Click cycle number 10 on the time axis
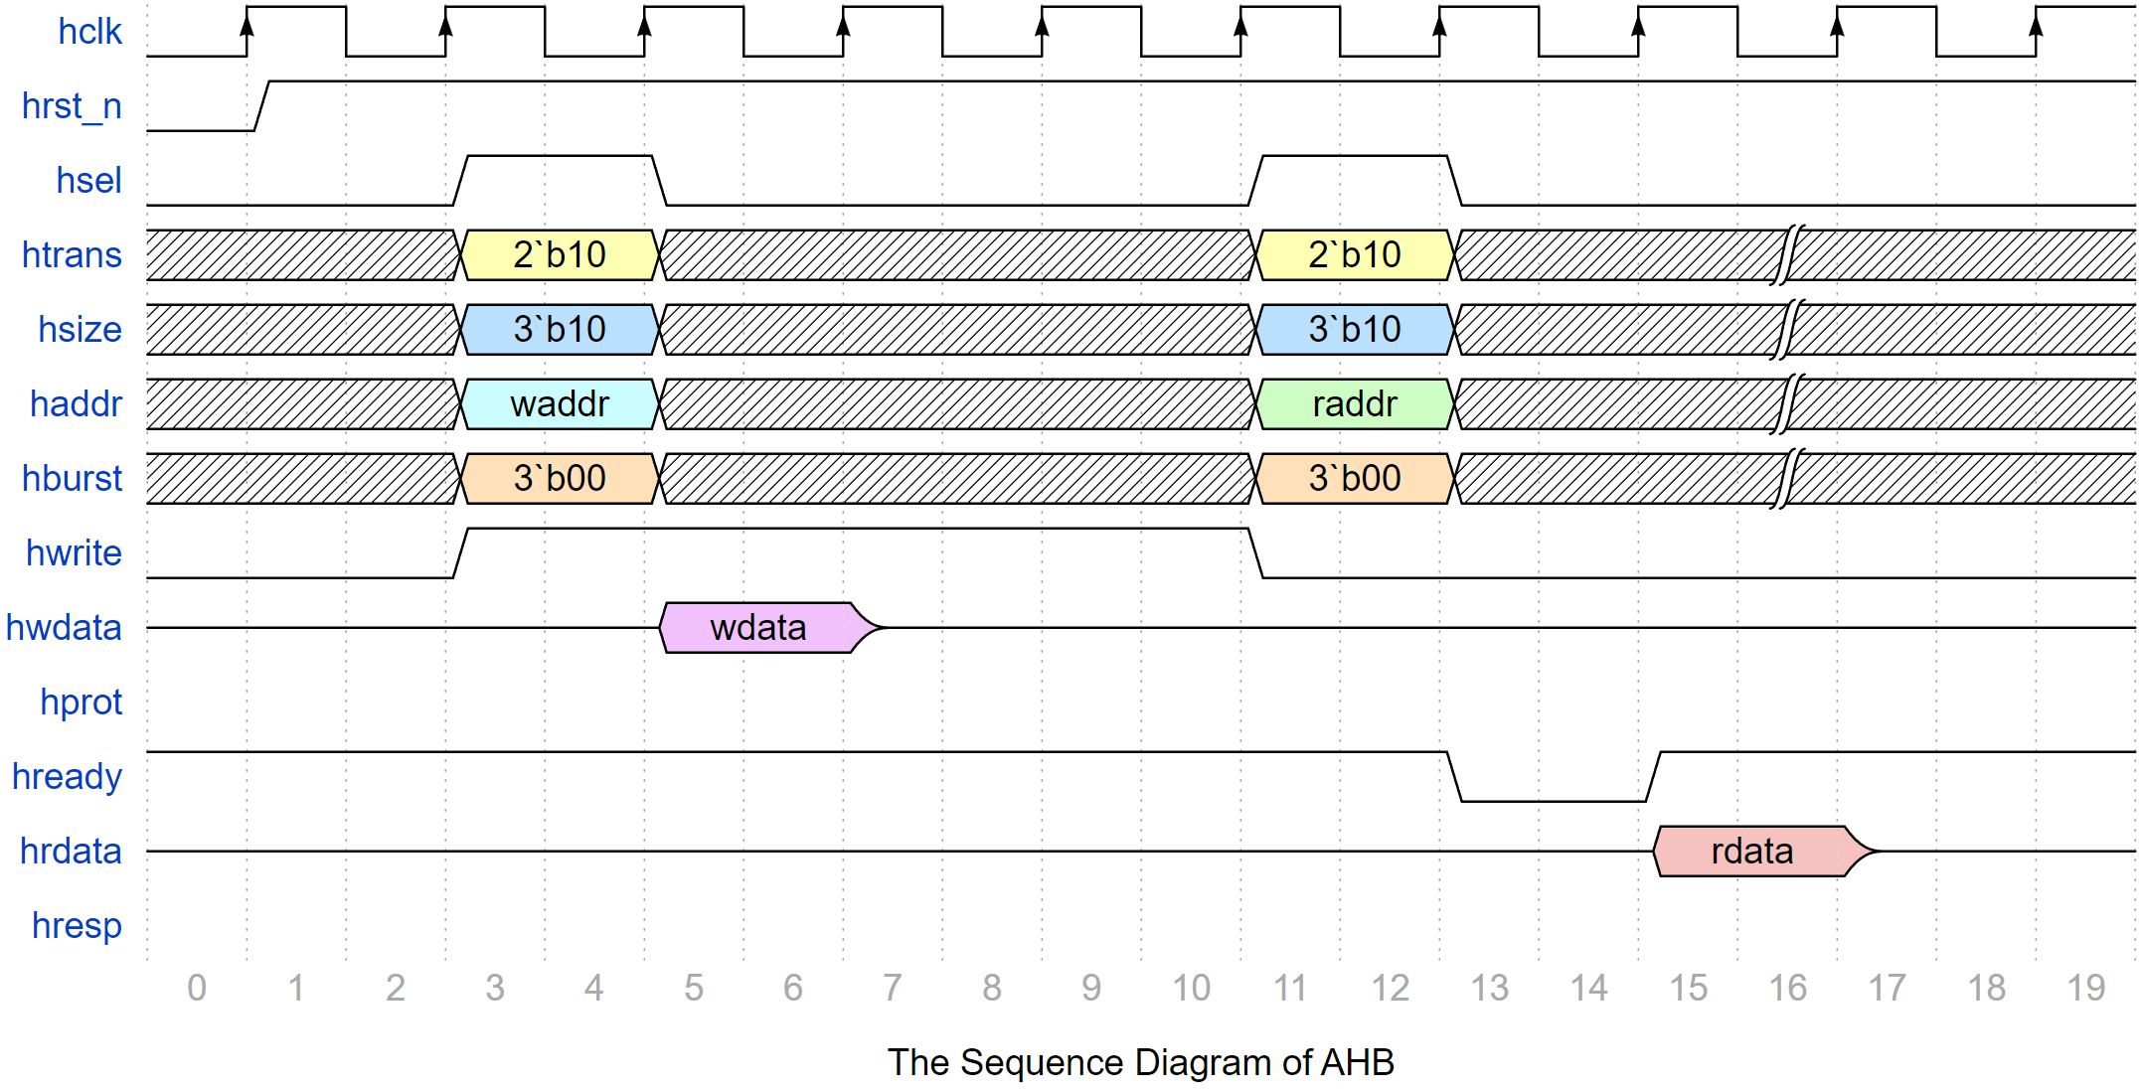2141x1091 pixels. [1191, 989]
